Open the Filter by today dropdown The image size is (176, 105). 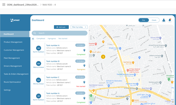(x=79, y=27)
